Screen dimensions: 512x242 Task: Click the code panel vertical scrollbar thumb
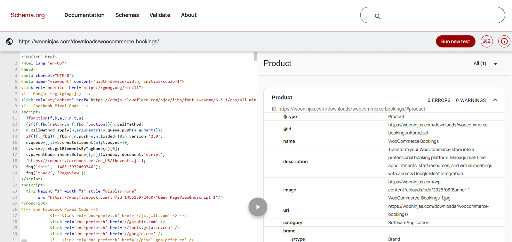point(256,56)
